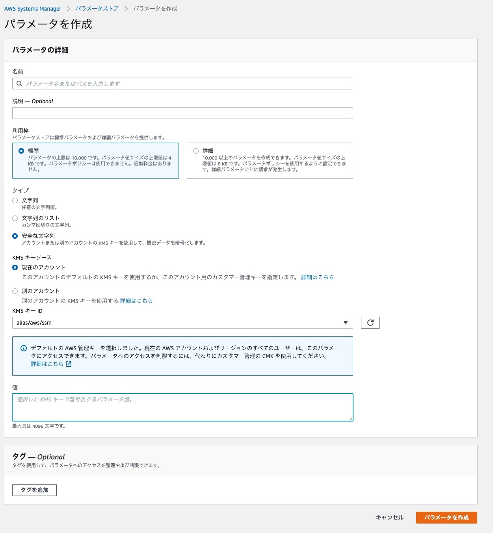Select 別のアカウント as KMS key source
Screen dimensions: 493x533
[x=15, y=291]
